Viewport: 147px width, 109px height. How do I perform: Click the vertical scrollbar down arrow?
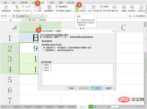pyautogui.click(x=145, y=103)
